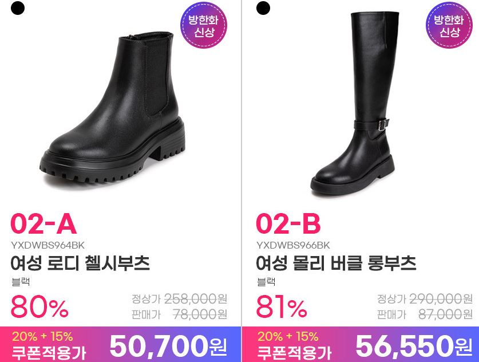Image resolution: width=479 pixels, height=362 pixels.
Task: Click 방한화 신상 badge on long boot
Action: [x=449, y=25]
